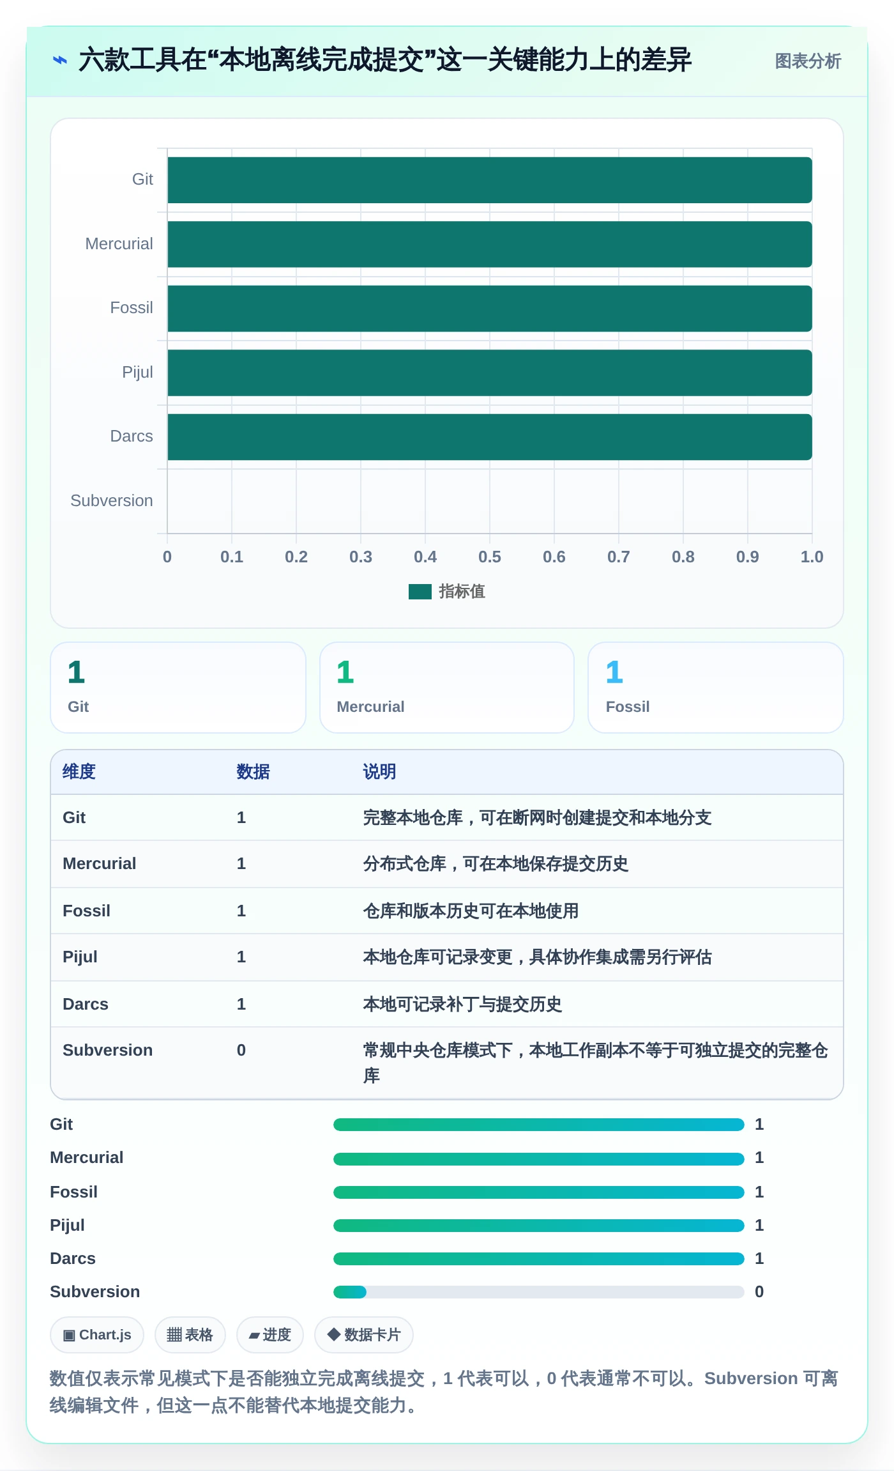
Task: Click the Darcs progress bar
Action: click(539, 1258)
